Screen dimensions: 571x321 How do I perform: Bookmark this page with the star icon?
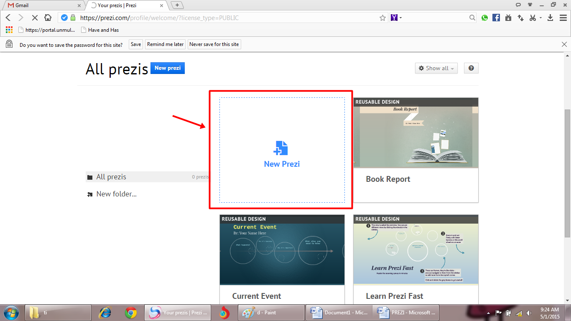click(382, 18)
